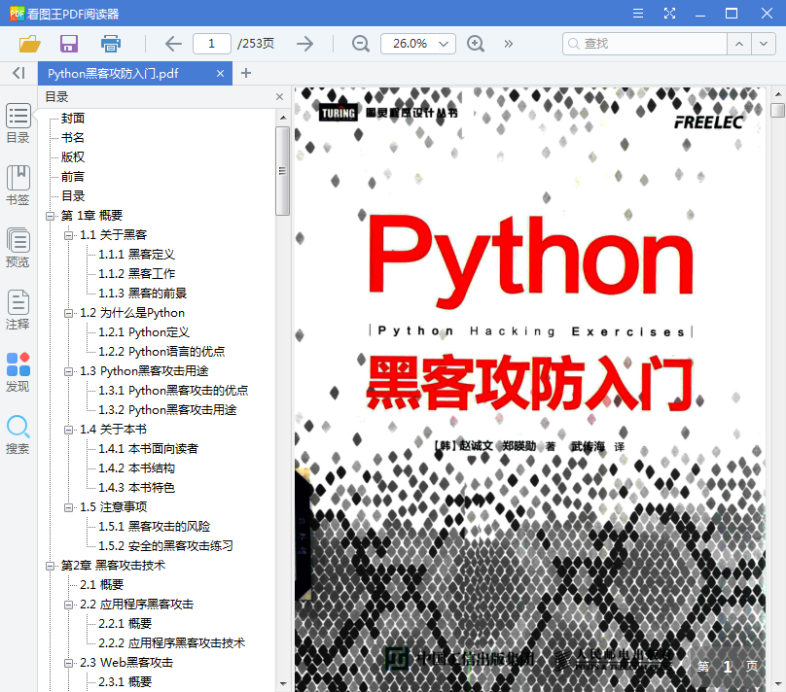Select 1.2.2 Python语言的优点 entry
The height and width of the screenshot is (692, 786).
(161, 352)
